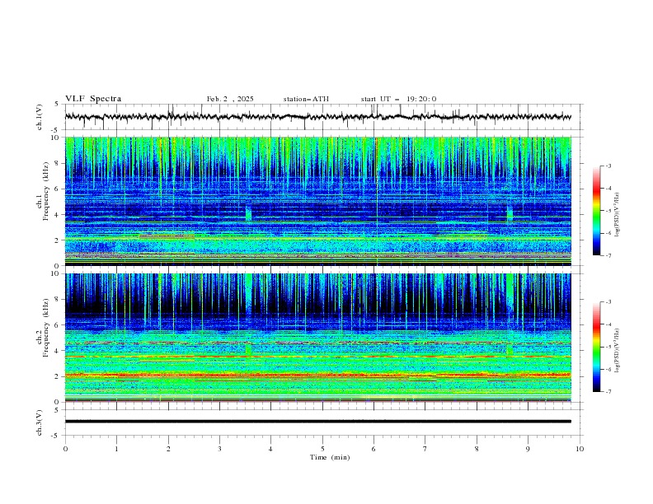Click the "station=ATH" header label
The height and width of the screenshot is (504, 653).
pos(306,99)
